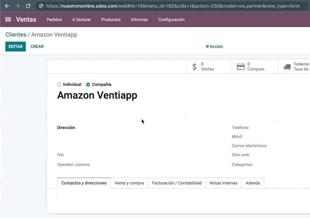Select the Individual radio button
This screenshot has width=310, height=218.
pos(59,84)
